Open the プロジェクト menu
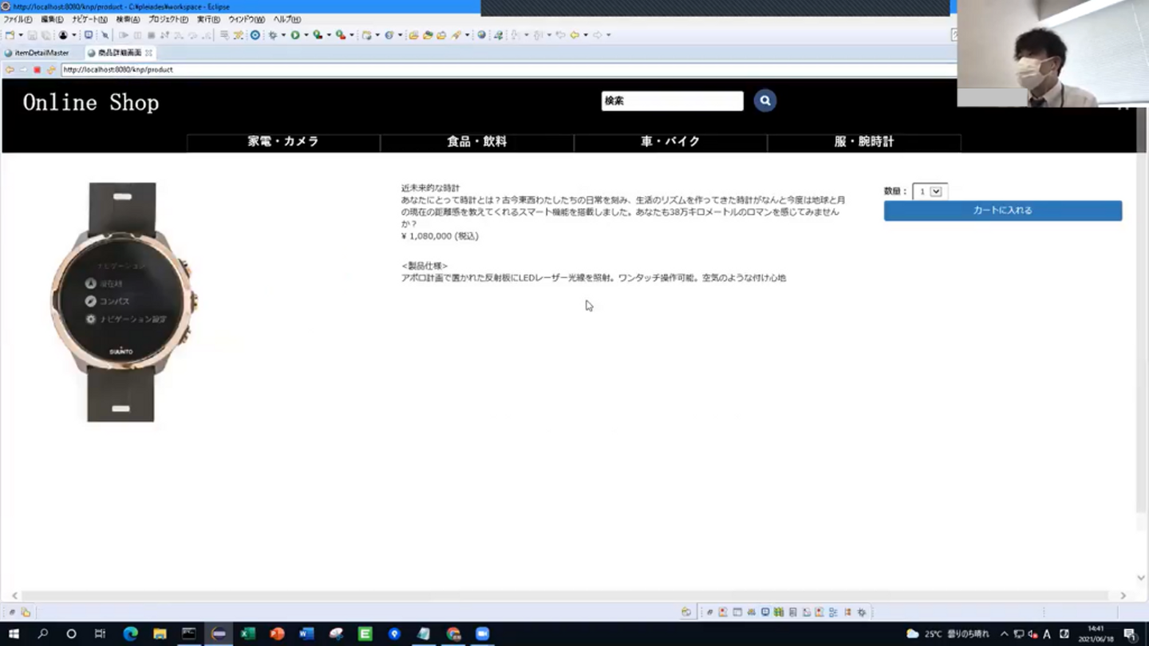1149x646 pixels. point(168,19)
